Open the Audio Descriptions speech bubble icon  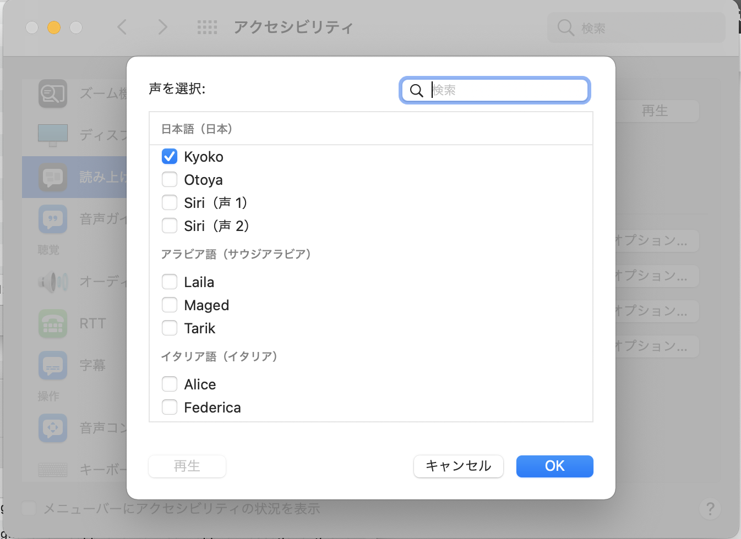tap(53, 219)
